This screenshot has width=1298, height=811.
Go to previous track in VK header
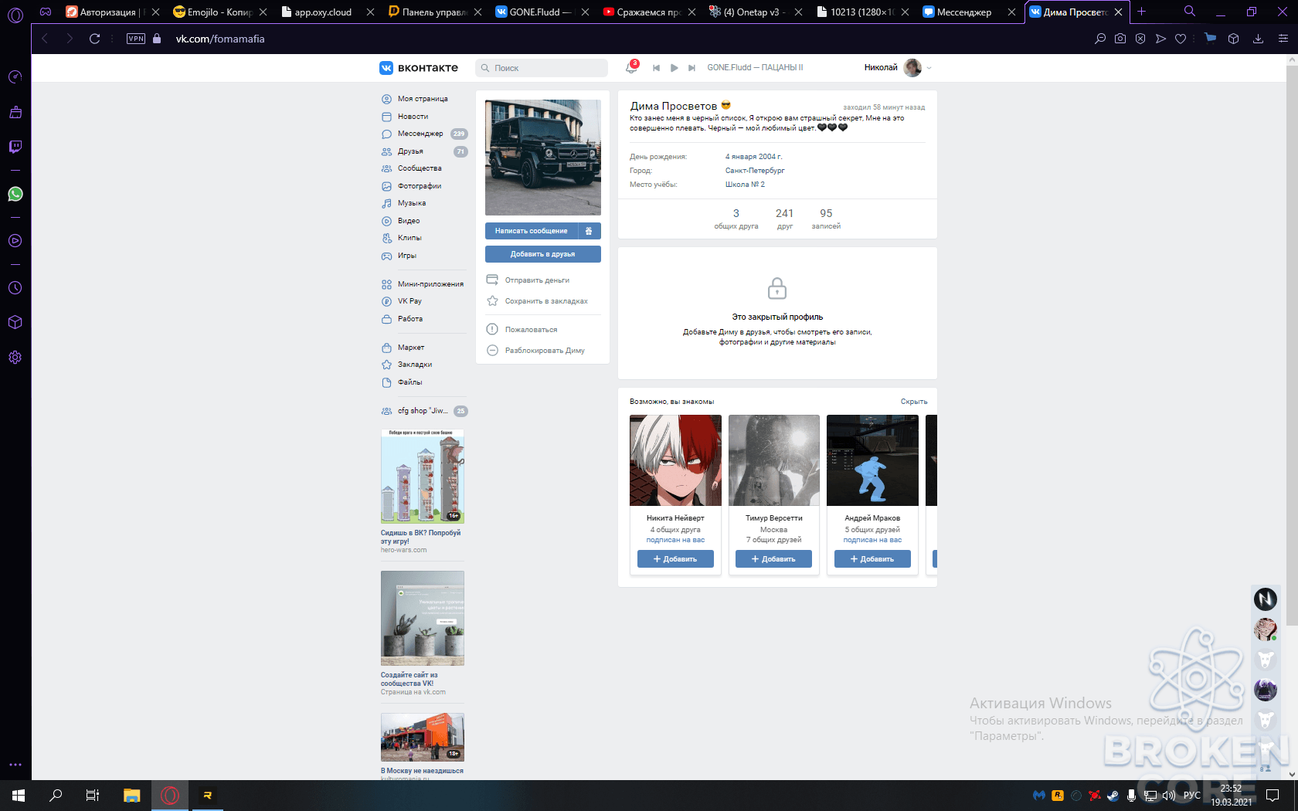click(656, 68)
